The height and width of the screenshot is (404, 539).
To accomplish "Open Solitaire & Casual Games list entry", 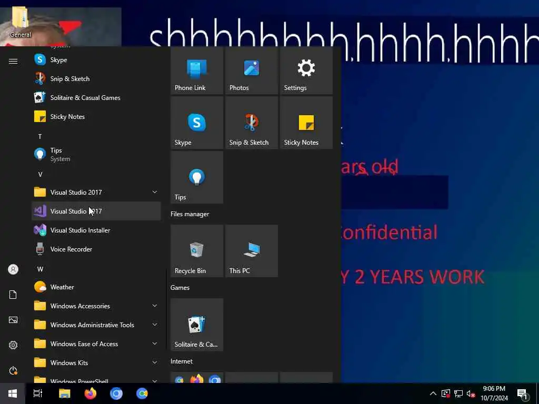I will point(96,97).
